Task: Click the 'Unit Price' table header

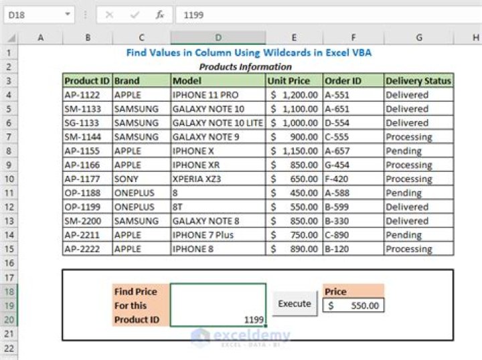Action: [294, 81]
